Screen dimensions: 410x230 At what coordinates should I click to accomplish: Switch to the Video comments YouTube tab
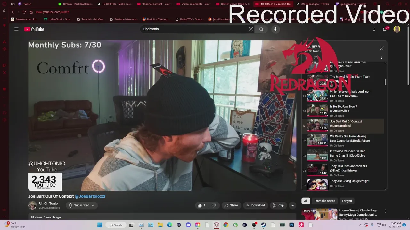(193, 4)
